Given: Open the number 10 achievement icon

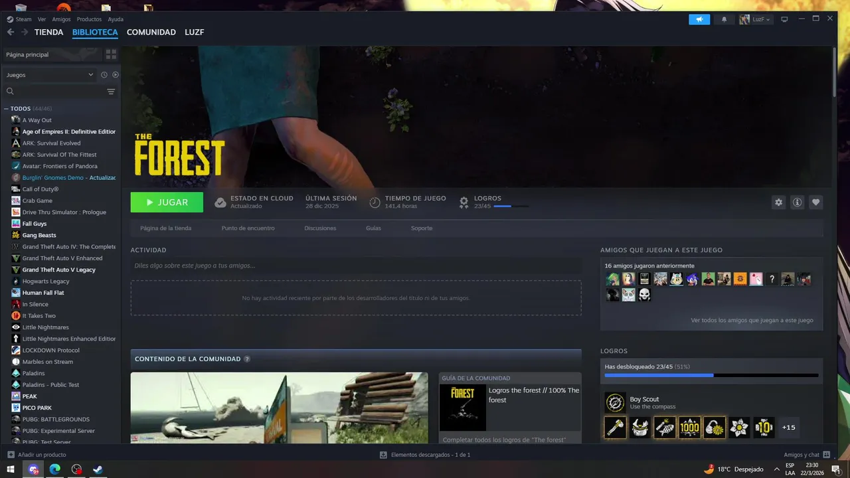Looking at the screenshot, I should (764, 428).
